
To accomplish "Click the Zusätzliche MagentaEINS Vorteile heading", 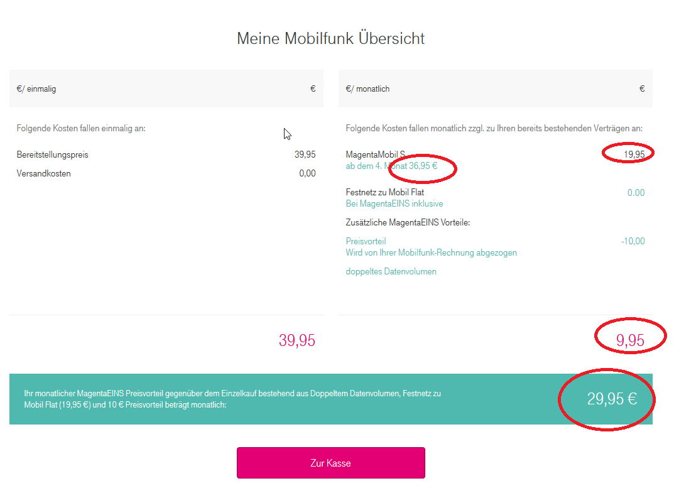I will pos(408,222).
